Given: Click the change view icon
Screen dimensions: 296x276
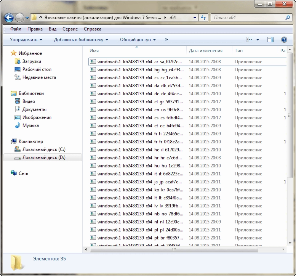Looking at the screenshot, I should click(x=250, y=40).
